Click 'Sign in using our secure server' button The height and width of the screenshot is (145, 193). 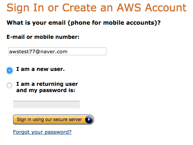[53, 120]
